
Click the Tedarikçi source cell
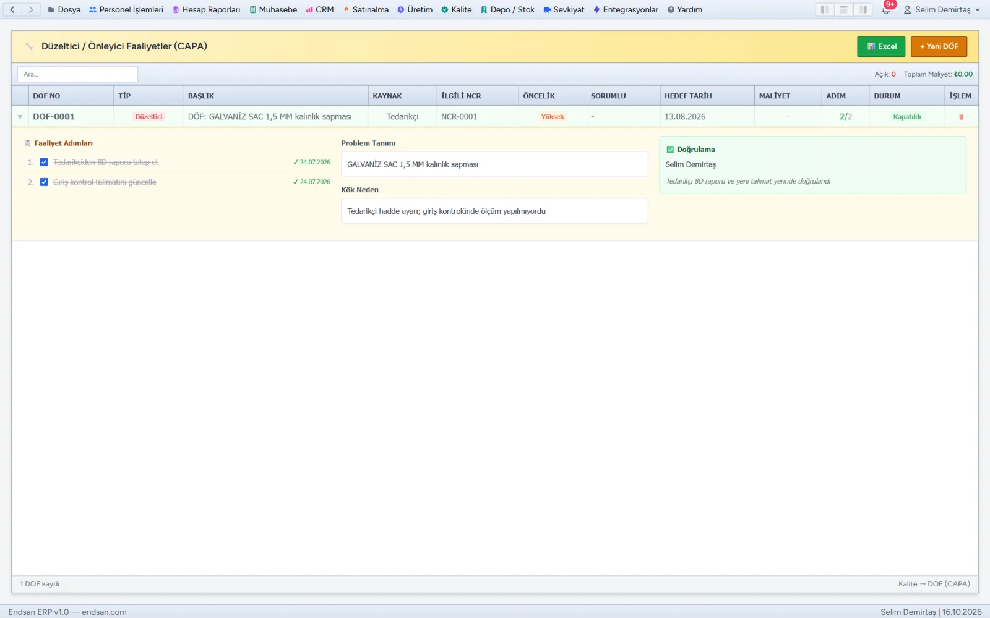[402, 117]
